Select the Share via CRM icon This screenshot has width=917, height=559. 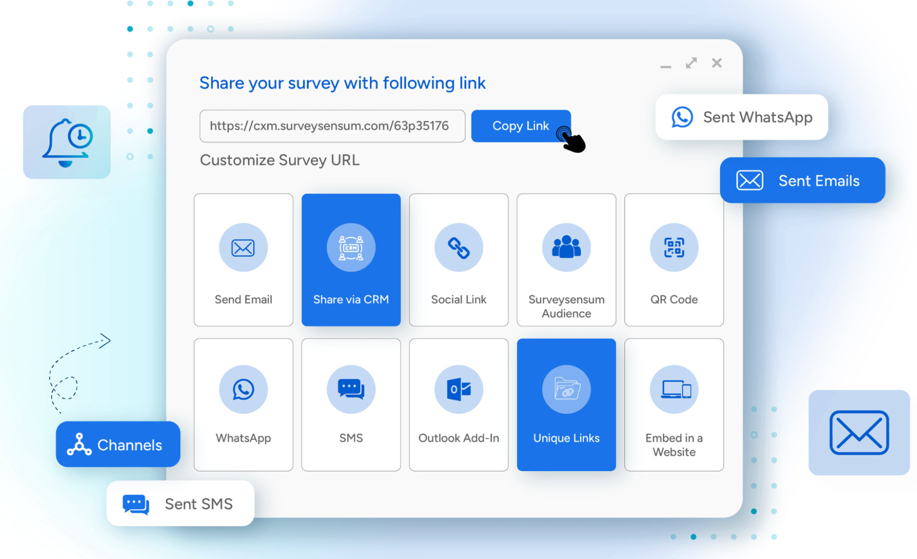click(x=351, y=248)
